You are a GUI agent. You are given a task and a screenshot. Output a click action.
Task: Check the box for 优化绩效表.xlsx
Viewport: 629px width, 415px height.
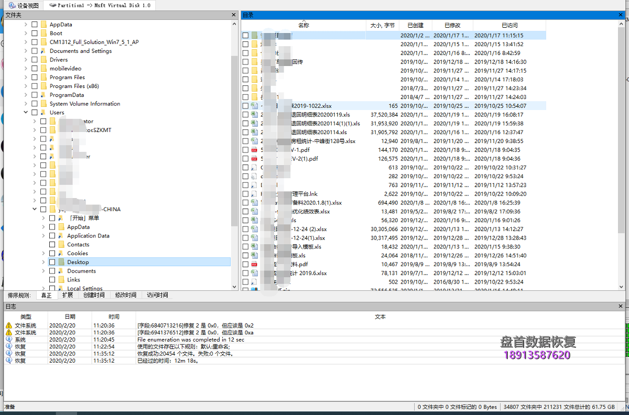pyautogui.click(x=245, y=212)
